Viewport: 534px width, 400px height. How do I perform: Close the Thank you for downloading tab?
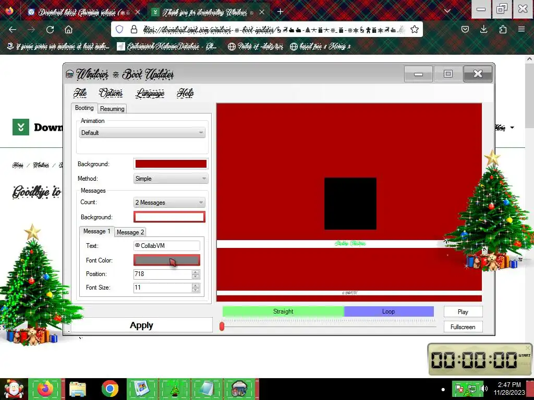point(262,12)
